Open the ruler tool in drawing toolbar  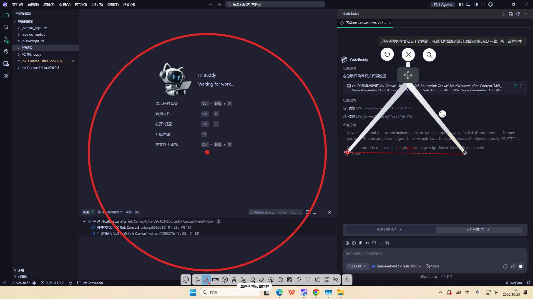pos(215,280)
